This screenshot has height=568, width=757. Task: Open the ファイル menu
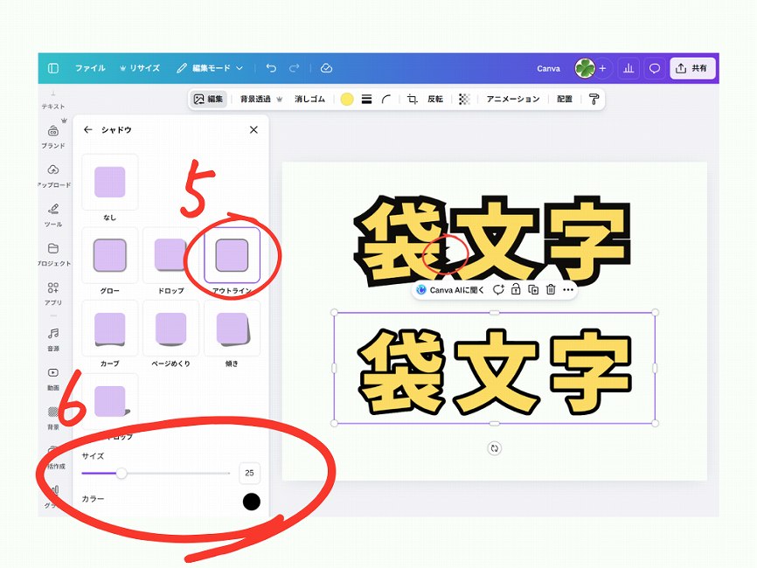click(90, 68)
